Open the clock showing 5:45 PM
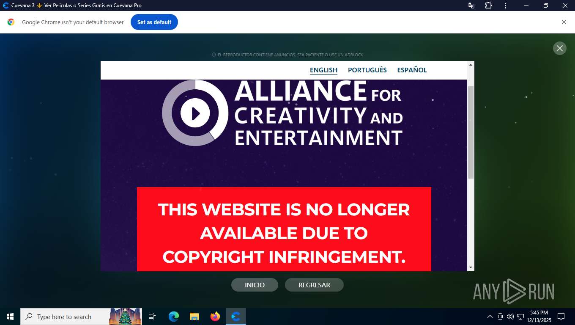The height and width of the screenshot is (325, 575). pyautogui.click(x=539, y=317)
